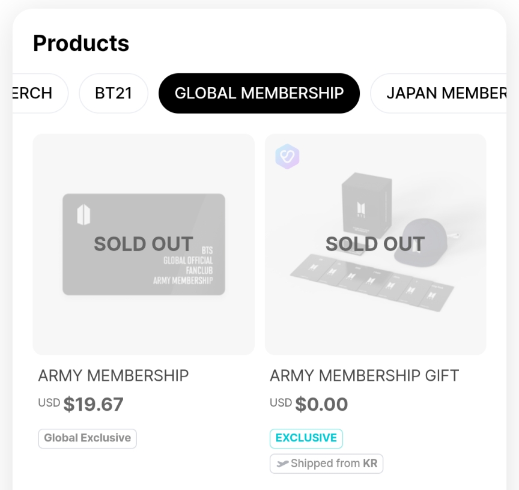
Task: Select the BT21 category tab
Action: [x=114, y=93]
